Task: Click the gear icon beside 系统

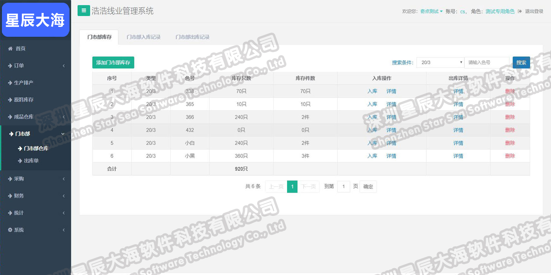Action: coord(10,230)
